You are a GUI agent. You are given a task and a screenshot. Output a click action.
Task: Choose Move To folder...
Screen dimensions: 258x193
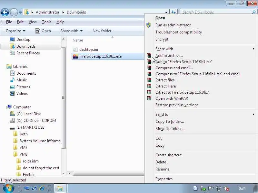(170, 129)
